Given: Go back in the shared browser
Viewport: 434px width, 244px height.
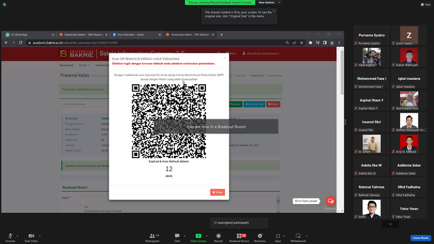Looking at the screenshot, I should (x=6, y=43).
